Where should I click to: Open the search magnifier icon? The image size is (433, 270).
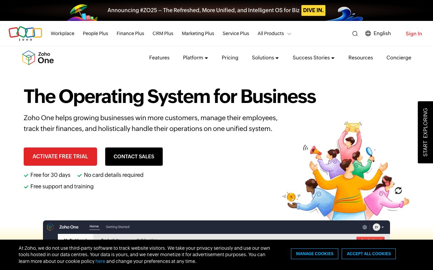point(355,33)
